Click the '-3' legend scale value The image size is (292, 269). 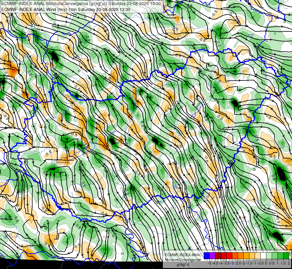[232, 263]
